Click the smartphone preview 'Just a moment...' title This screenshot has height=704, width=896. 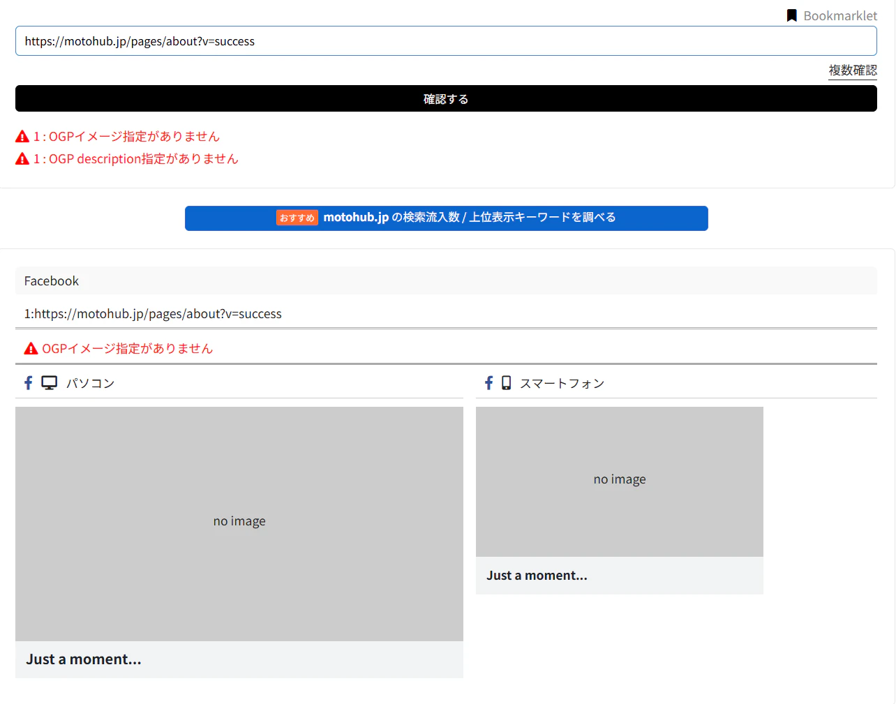click(x=537, y=576)
